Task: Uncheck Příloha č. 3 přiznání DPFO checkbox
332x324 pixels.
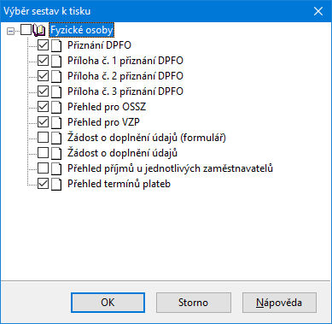Action: [44, 91]
